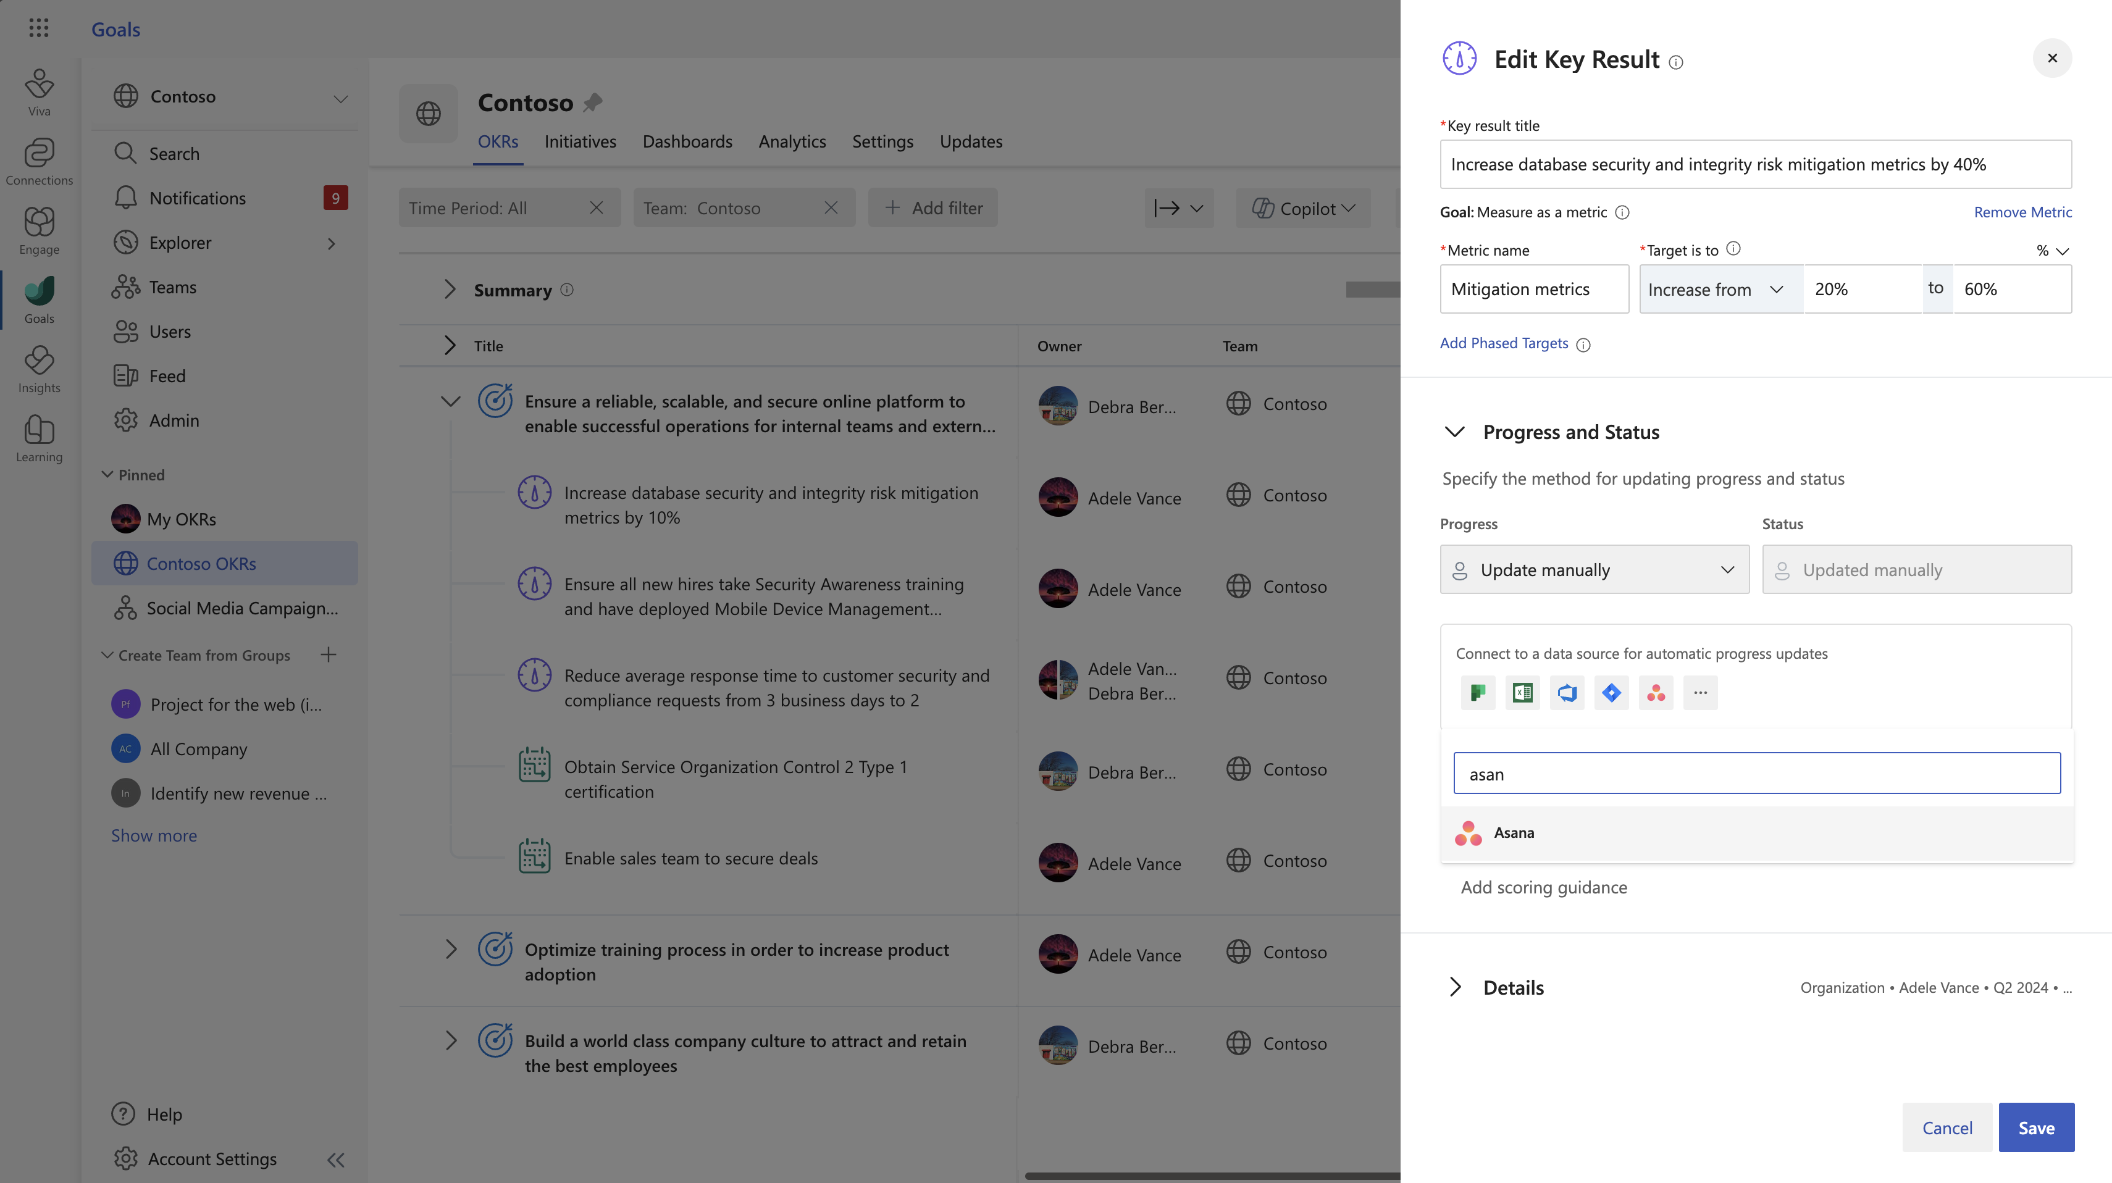Screen dimensions: 2112x1183
Task: Open the Update manually progress dropdown
Action: point(1594,570)
